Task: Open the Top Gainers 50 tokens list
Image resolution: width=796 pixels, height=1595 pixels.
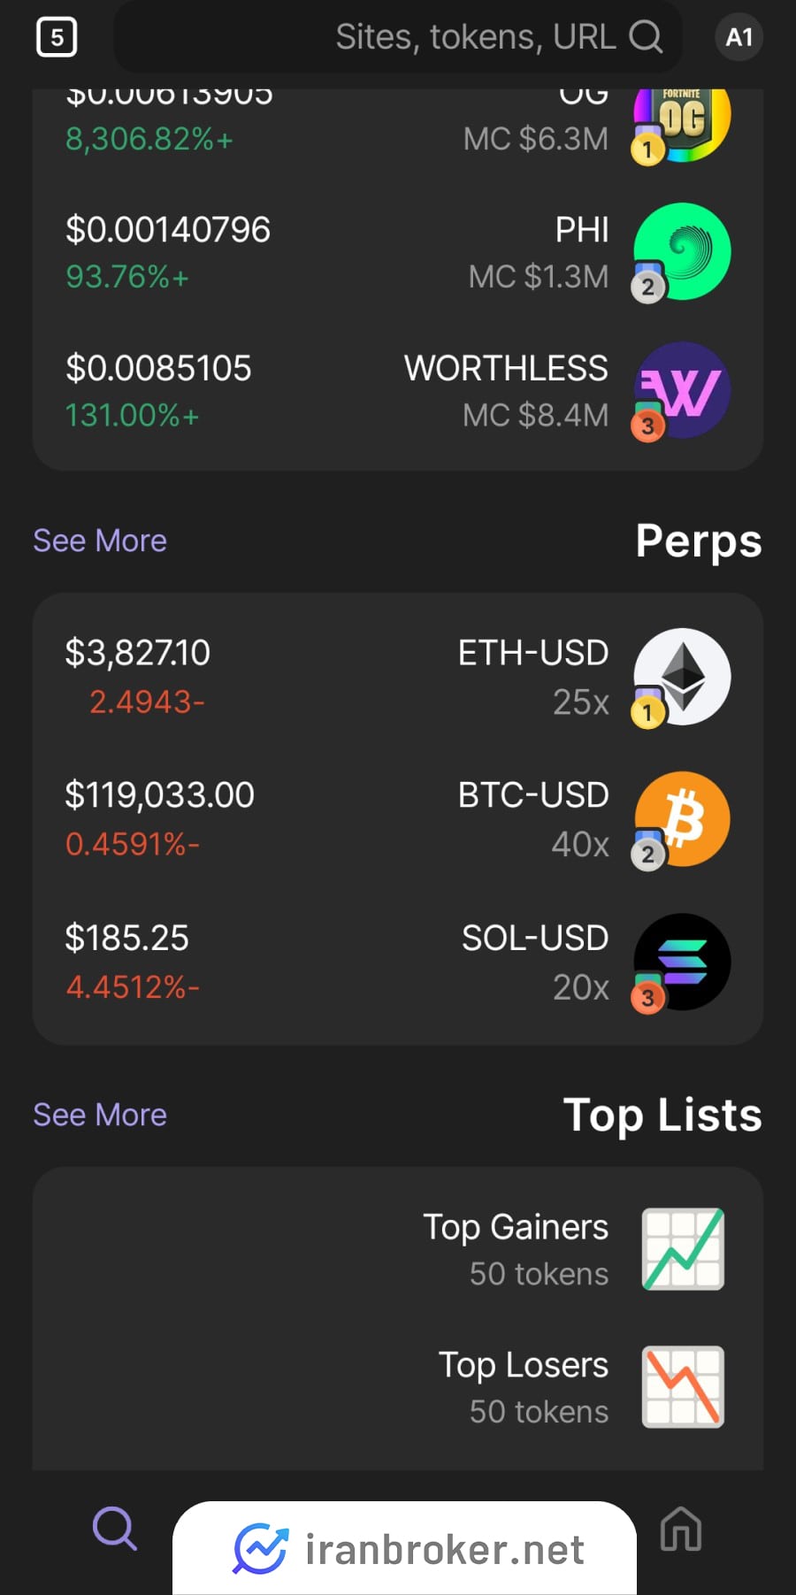Action: pyautogui.click(x=398, y=1249)
